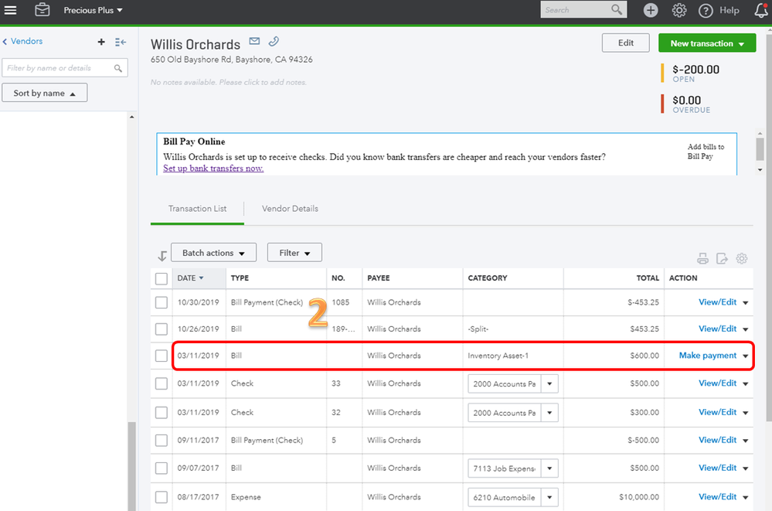This screenshot has height=511, width=772.
Task: Switch to the Vendor Details tab
Action: pyautogui.click(x=290, y=209)
